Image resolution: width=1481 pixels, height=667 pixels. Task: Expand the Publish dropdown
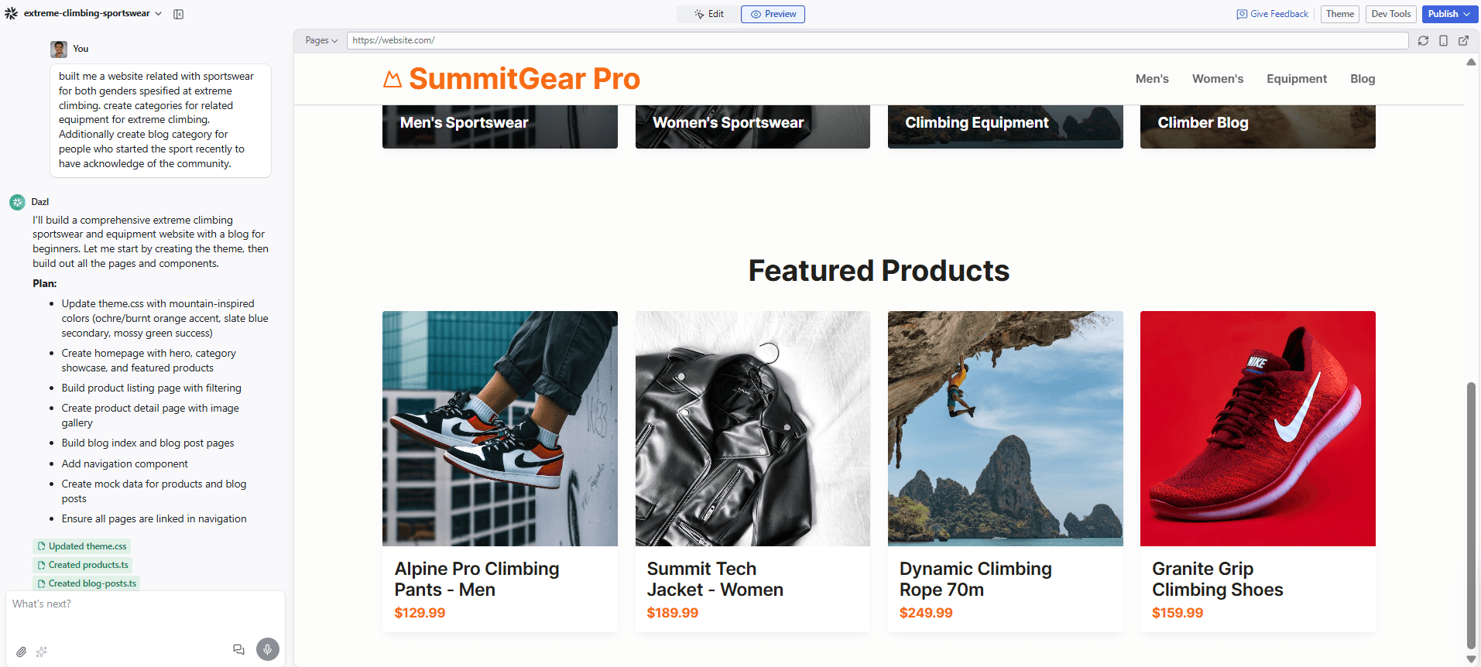[x=1448, y=14]
